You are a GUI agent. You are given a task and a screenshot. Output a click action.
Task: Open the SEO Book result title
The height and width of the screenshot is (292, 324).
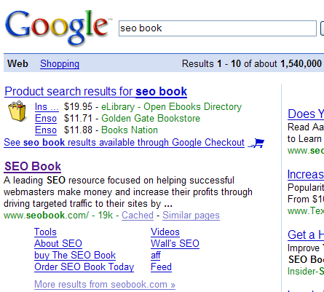pyautogui.click(x=33, y=167)
